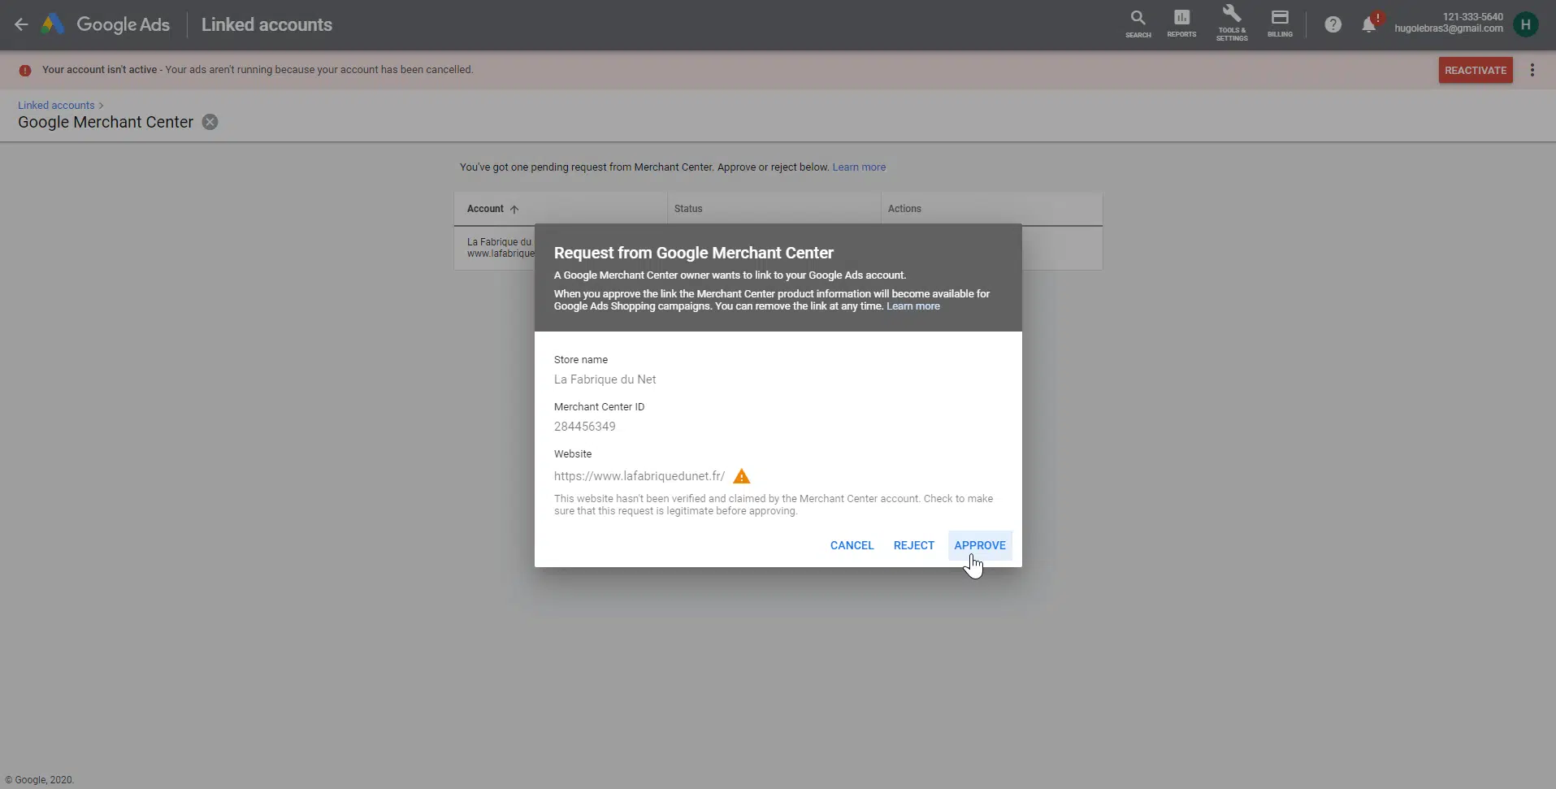Image resolution: width=1556 pixels, height=789 pixels.
Task: Close the Google Merchant Center view
Action: 210,122
